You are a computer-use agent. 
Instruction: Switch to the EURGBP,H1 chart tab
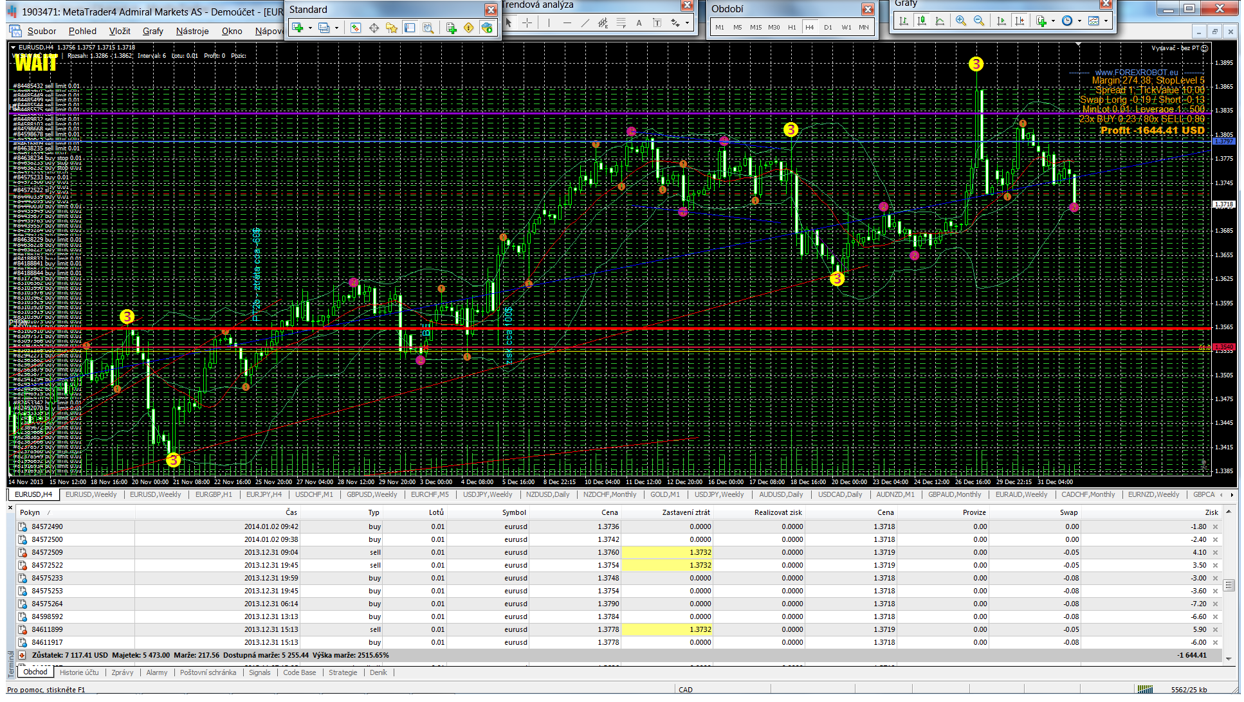[214, 494]
